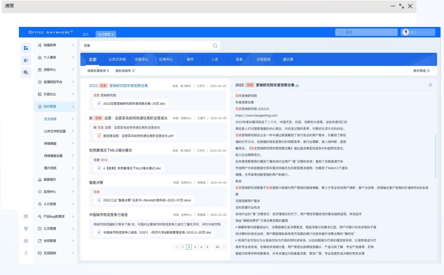Switch to the 公共文件柜 category tab
Screen dimensions: 444x275
(117, 59)
